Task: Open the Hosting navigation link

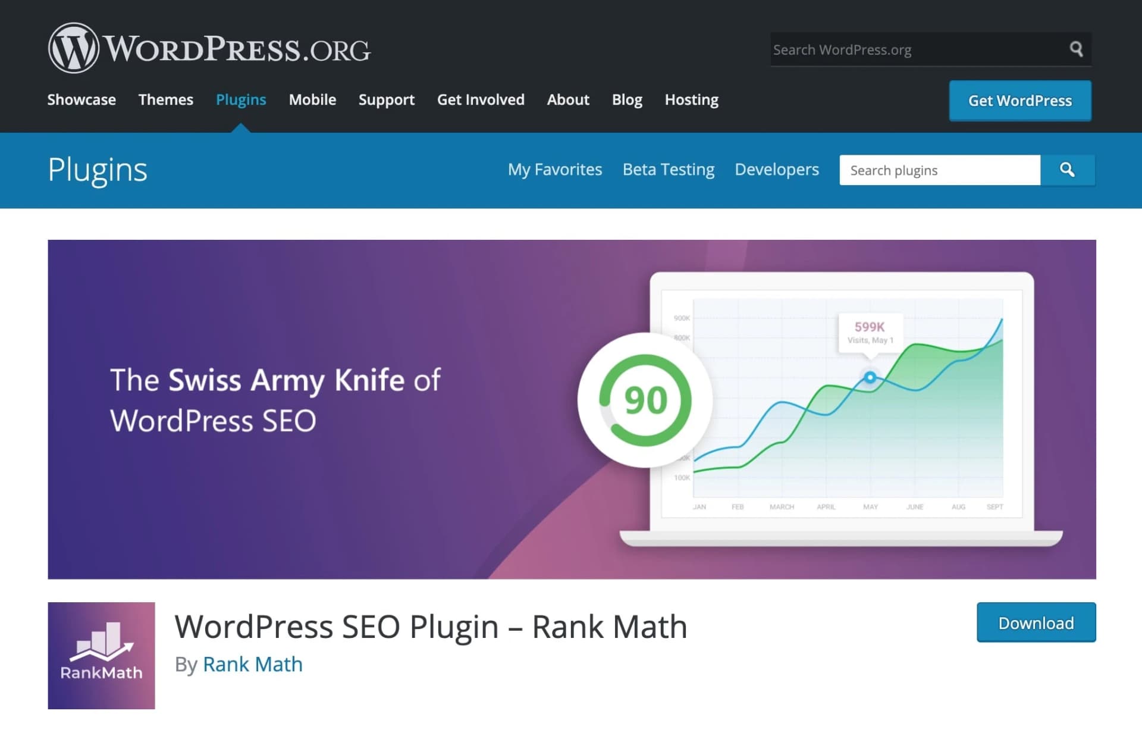Action: click(691, 99)
